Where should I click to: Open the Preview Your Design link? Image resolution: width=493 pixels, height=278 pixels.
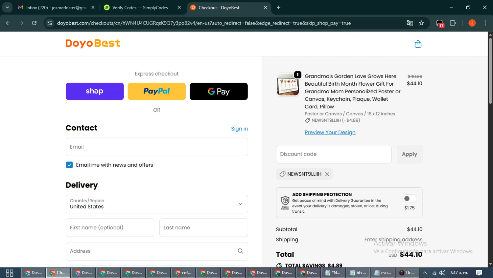(x=330, y=132)
